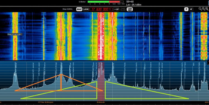Click the red tuned passband in the spectrum
The width and height of the screenshot is (209, 105).
(x=101, y=81)
